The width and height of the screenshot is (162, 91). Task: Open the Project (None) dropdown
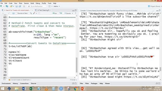[155, 6]
